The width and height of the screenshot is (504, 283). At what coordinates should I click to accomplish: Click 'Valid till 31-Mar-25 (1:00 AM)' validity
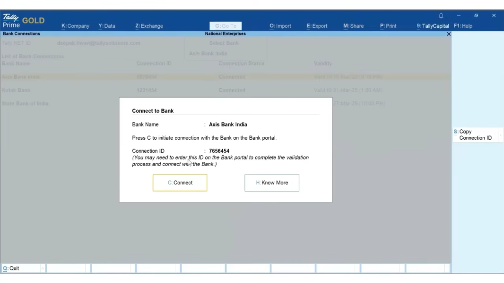point(348,91)
